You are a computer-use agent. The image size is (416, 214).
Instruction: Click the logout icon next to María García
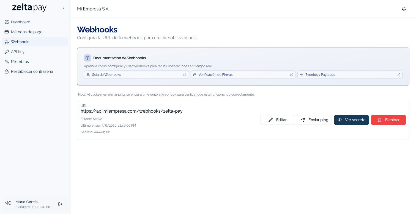click(x=60, y=204)
